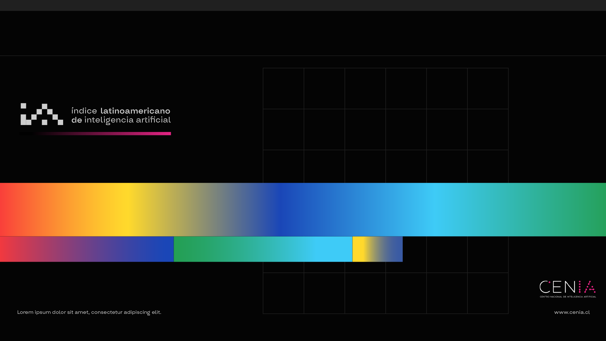The width and height of the screenshot is (606, 341).
Task: Click the small yellow-to-blue gradient segment
Action: [x=377, y=249]
